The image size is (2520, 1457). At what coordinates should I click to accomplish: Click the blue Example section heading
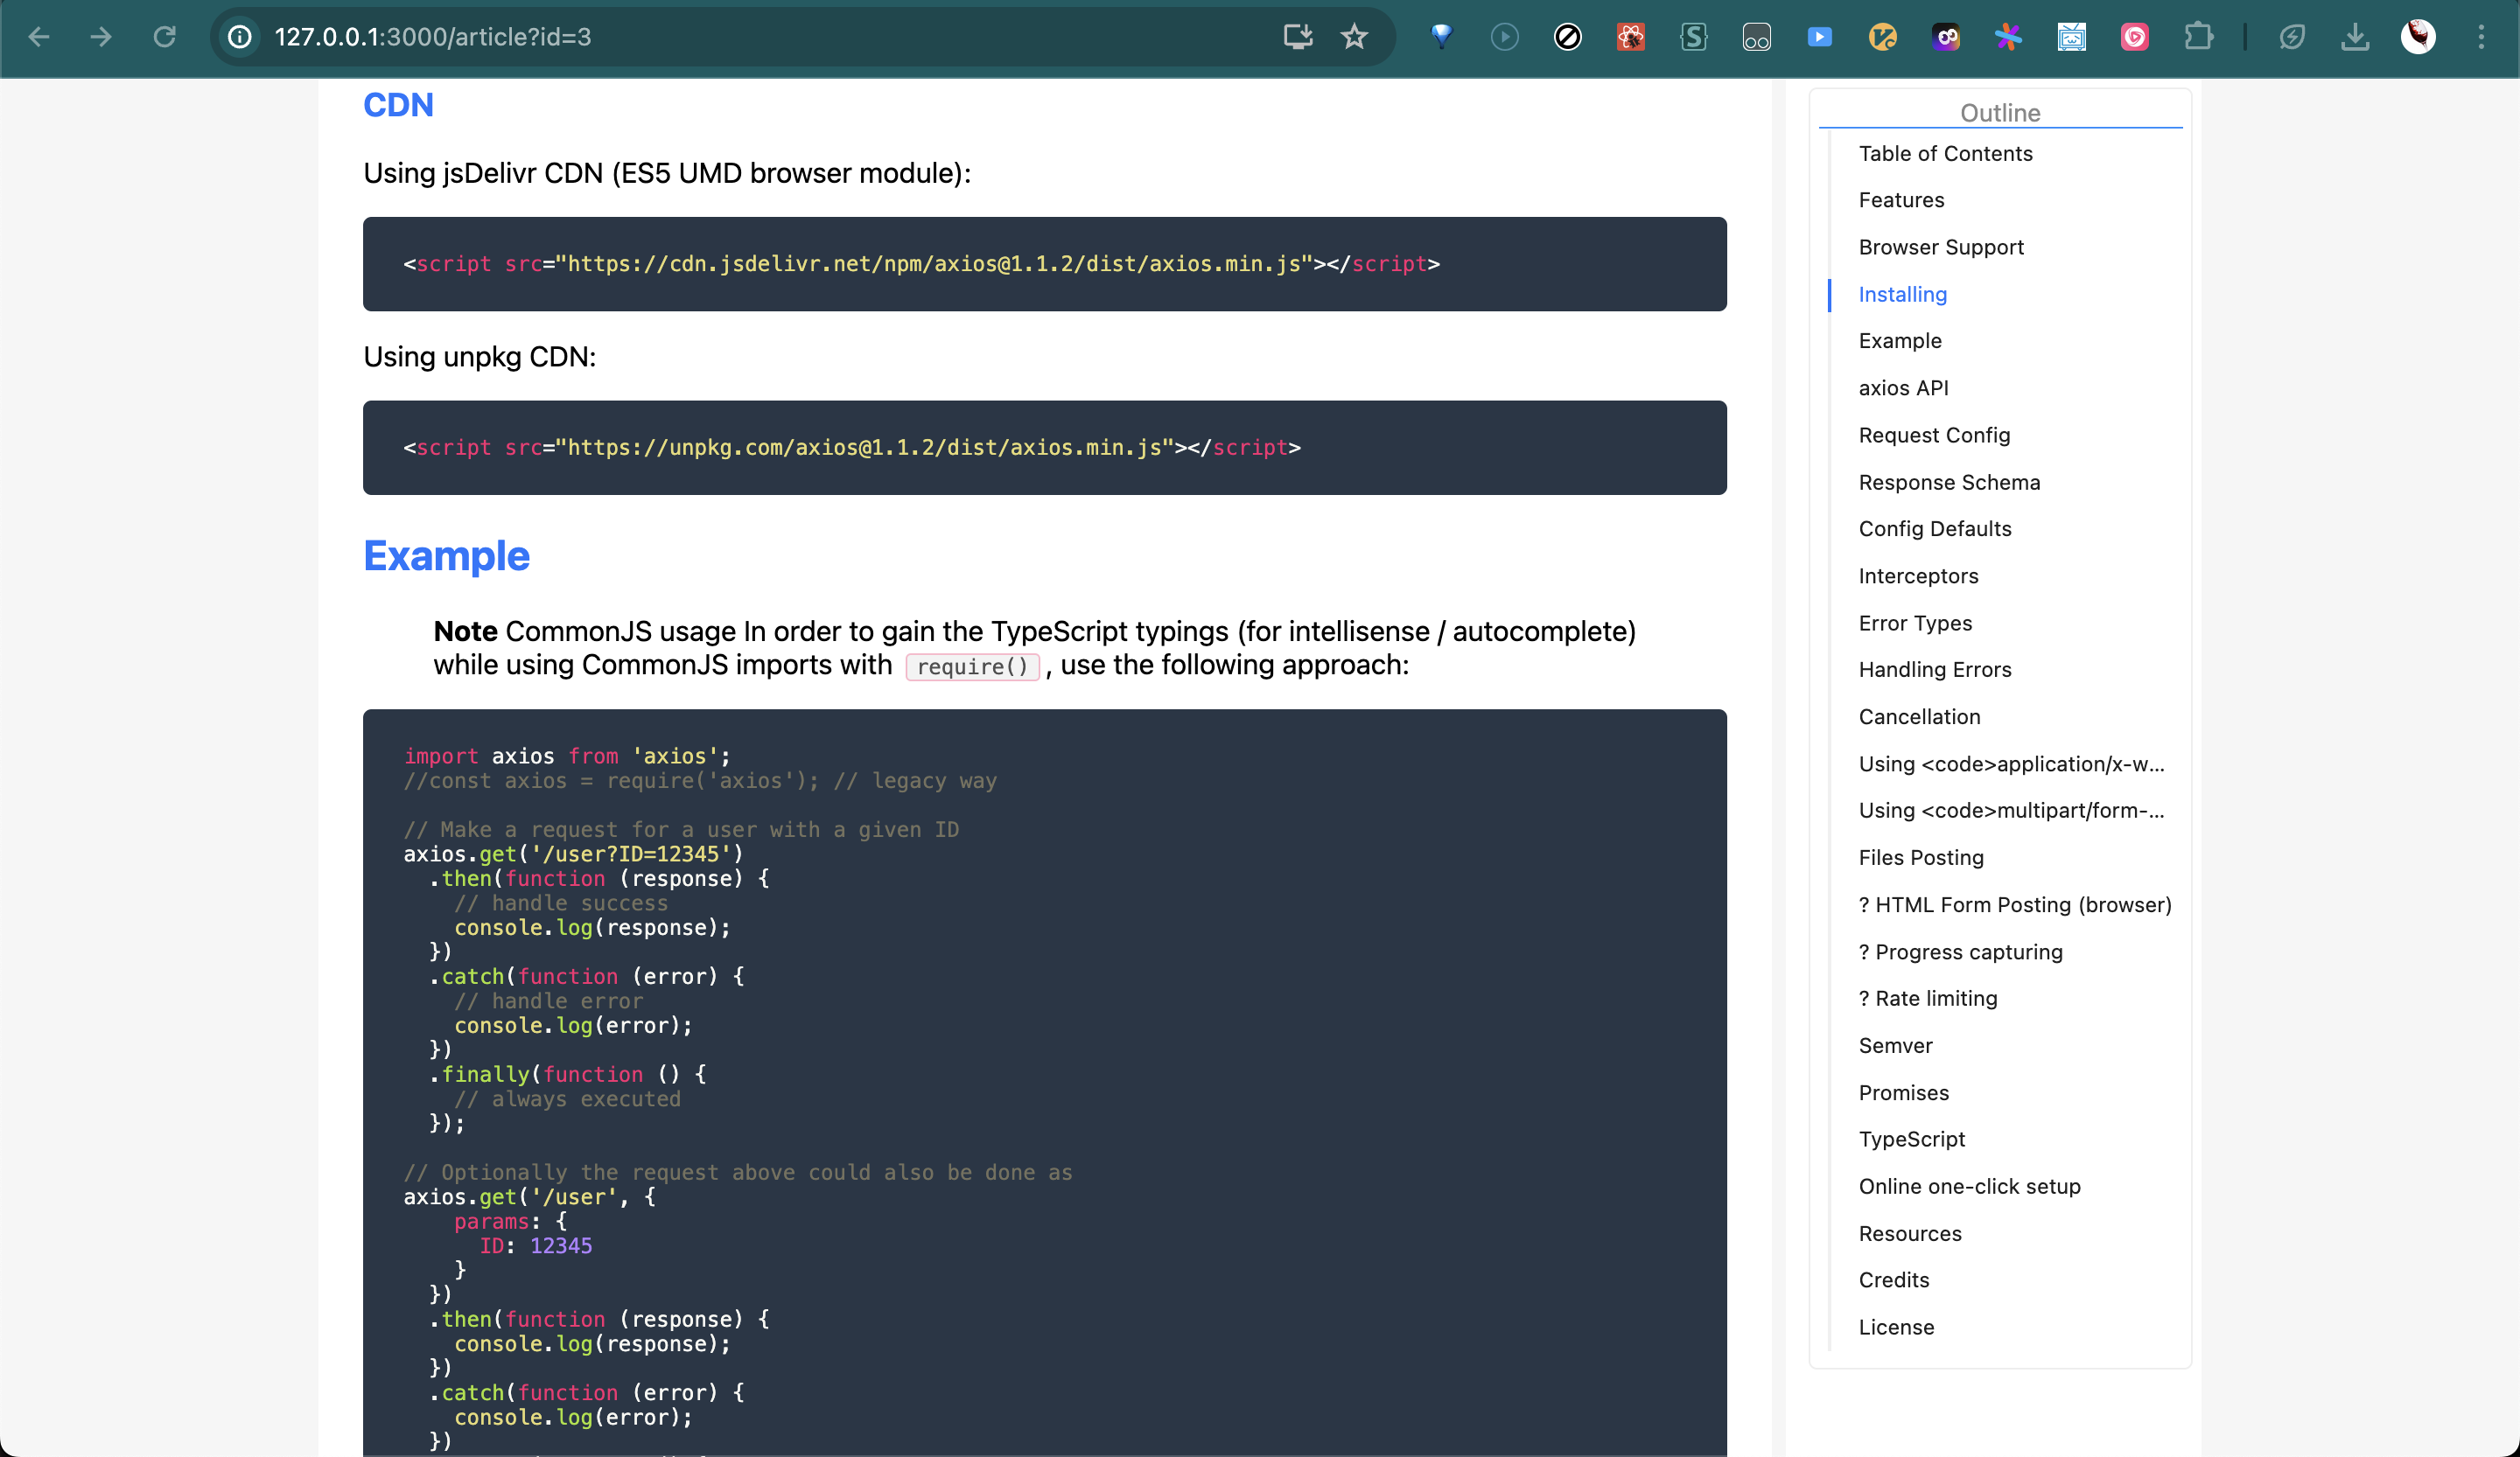tap(446, 555)
